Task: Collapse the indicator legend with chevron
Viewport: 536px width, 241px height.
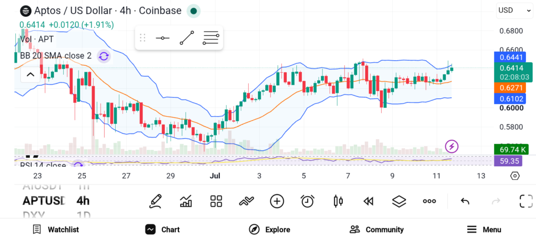Action: click(30, 74)
